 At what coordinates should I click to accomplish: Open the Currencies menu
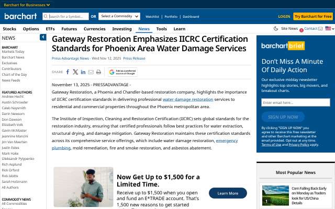[94, 29]
